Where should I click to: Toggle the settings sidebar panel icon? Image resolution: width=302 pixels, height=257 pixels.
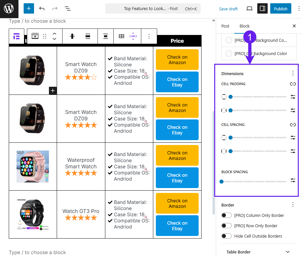pyautogui.click(x=262, y=8)
